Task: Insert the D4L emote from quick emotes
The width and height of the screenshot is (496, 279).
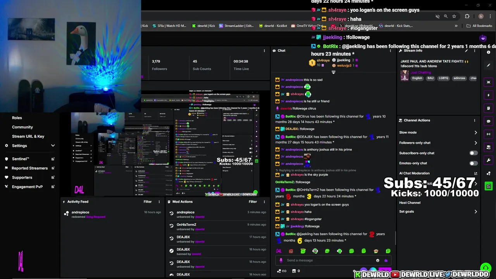Action: 279,251
